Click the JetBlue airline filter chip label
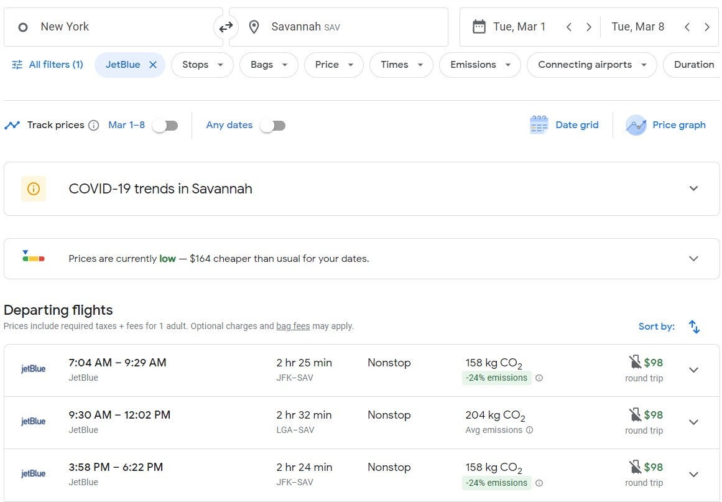The width and height of the screenshot is (722, 502). pyautogui.click(x=123, y=65)
